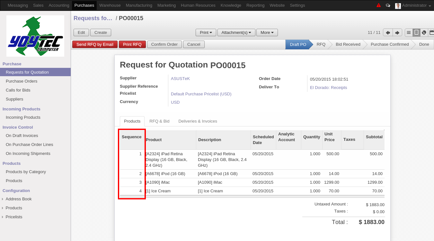The width and height of the screenshot is (434, 241).
Task: Click the 1299.00 unit price cell
Action: (332, 182)
